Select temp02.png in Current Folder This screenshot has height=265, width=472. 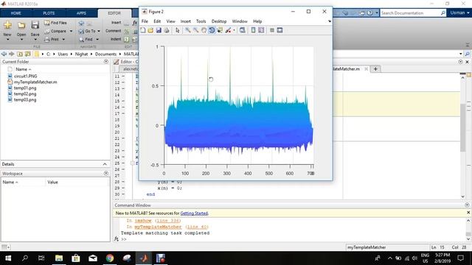25,93
